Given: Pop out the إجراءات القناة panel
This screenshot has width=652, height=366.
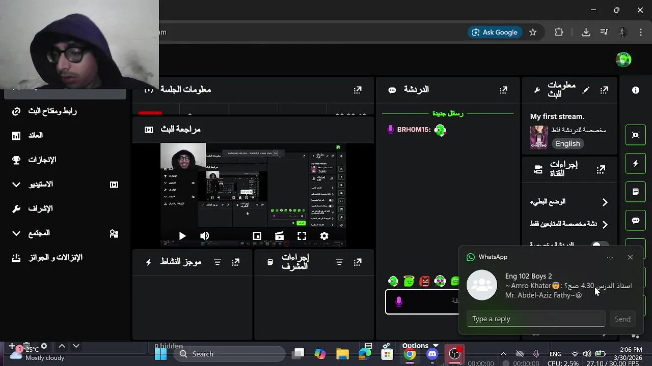Looking at the screenshot, I should tap(601, 169).
